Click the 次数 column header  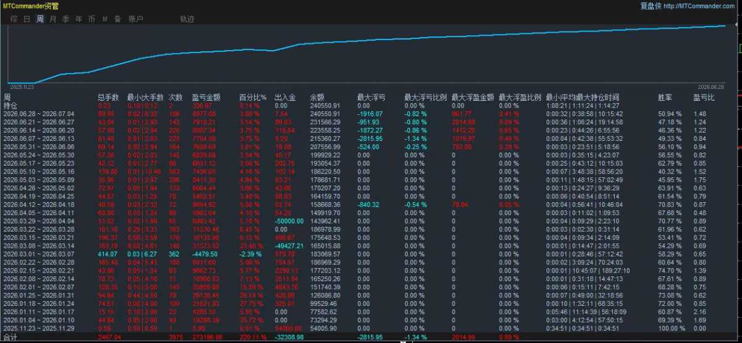tap(176, 98)
